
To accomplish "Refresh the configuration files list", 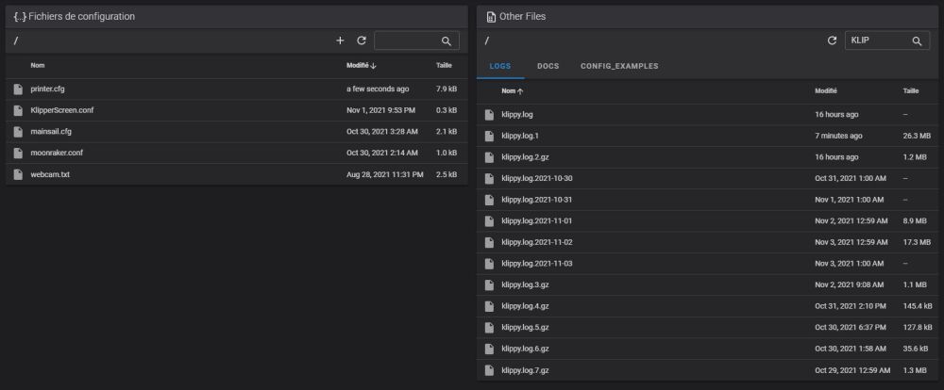I will click(361, 41).
